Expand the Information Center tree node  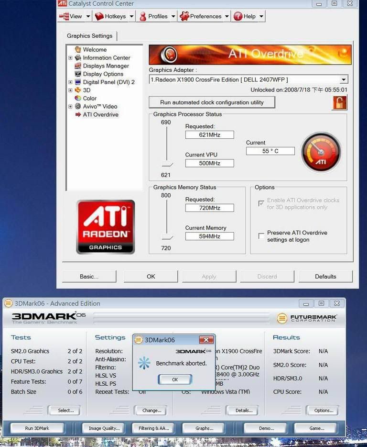pyautogui.click(x=70, y=58)
